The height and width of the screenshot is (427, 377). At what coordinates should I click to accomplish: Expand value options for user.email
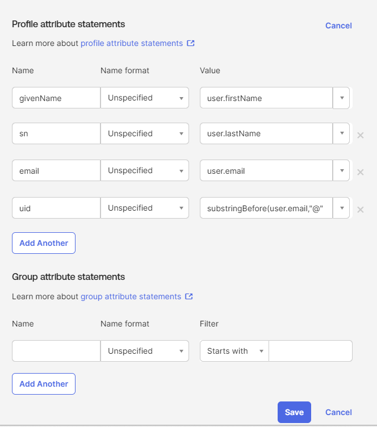(342, 170)
